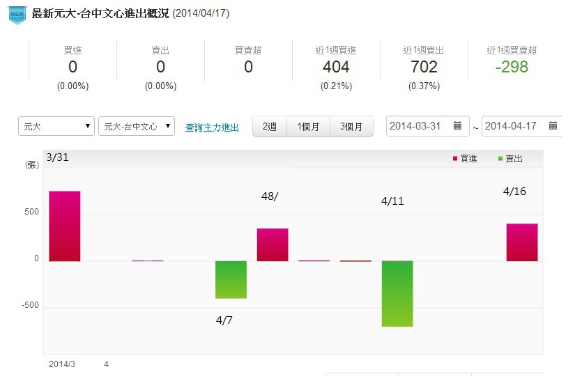Click the title 最新元大-台中文心進出概況
The height and width of the screenshot is (381, 575).
(100, 13)
